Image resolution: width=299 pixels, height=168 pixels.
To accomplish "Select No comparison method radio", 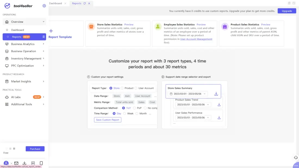I will 145,108.
